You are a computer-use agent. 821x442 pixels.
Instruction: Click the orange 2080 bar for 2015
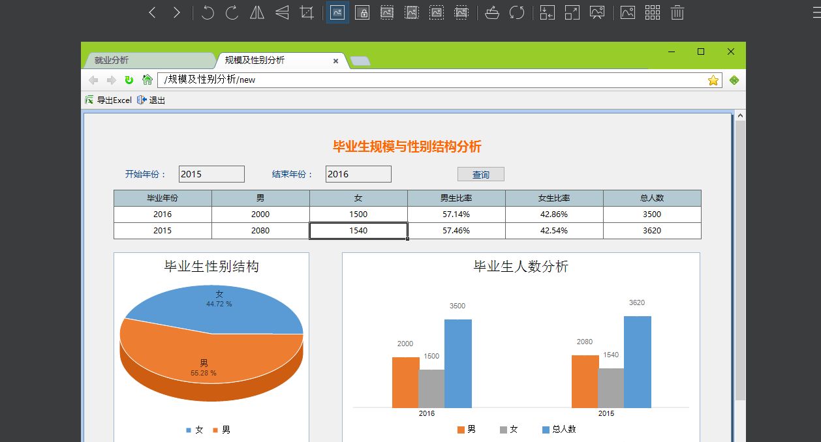(585, 381)
